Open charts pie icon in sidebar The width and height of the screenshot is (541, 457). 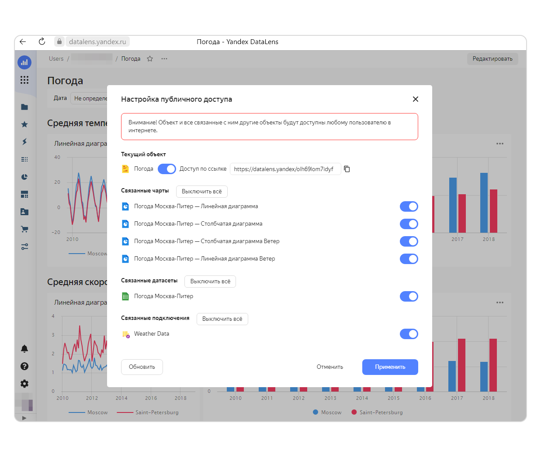click(x=24, y=177)
